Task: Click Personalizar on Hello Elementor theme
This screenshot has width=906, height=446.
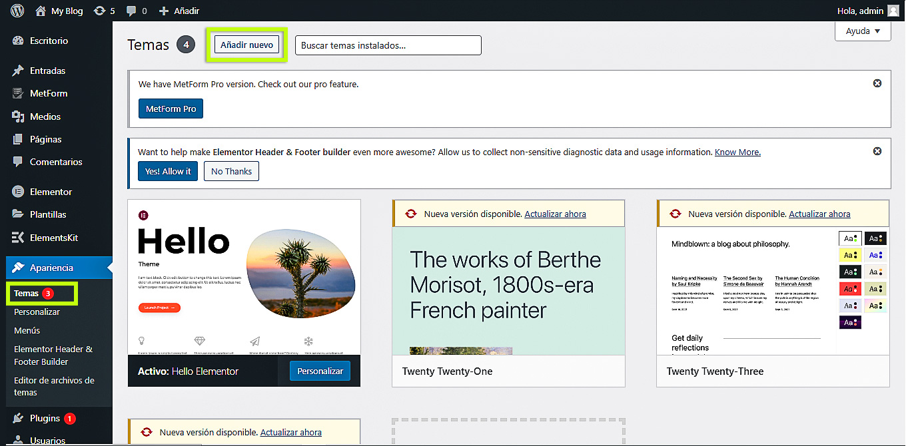Action: 320,371
